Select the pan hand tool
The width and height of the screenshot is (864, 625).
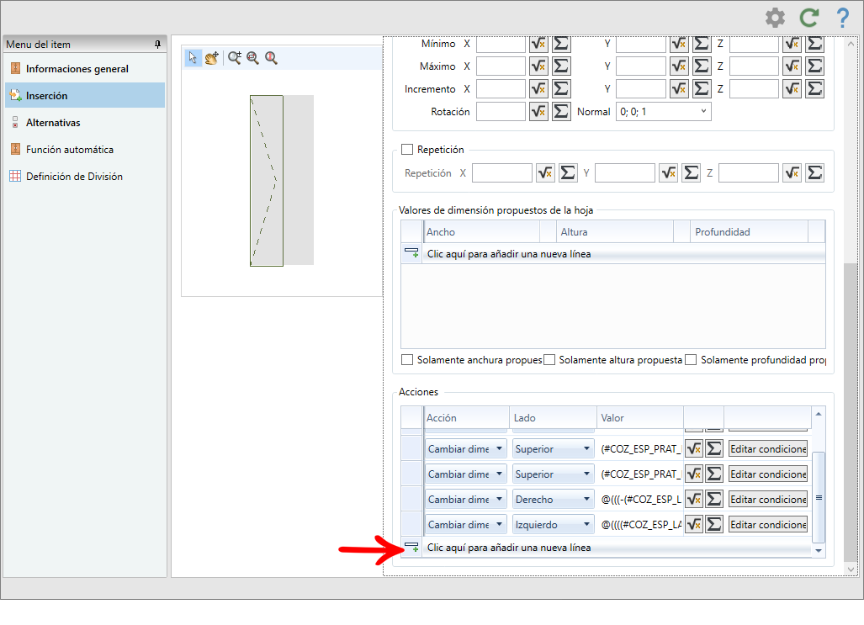(212, 57)
